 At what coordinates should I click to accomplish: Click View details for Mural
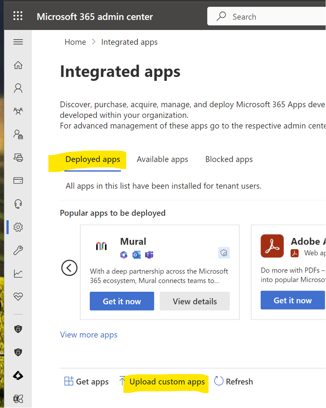195,301
